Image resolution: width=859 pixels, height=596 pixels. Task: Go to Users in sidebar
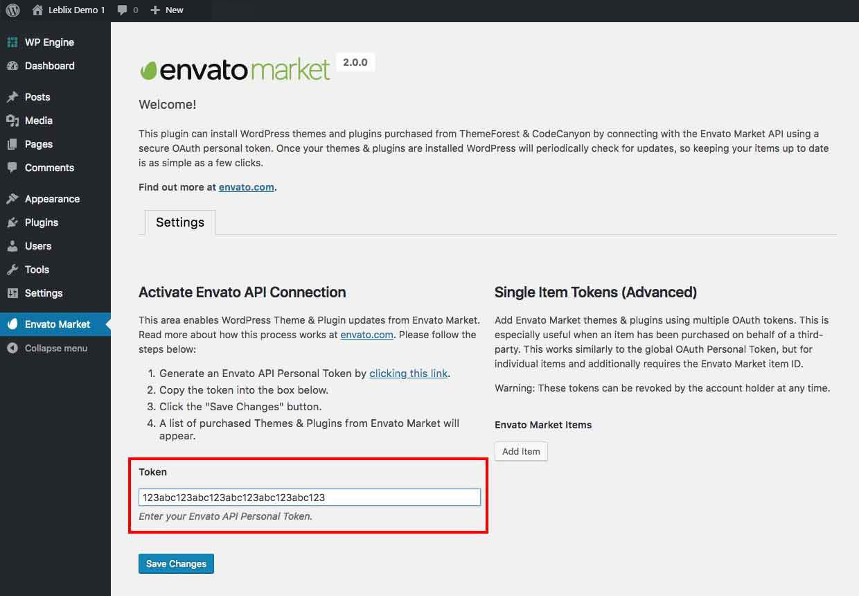[38, 246]
